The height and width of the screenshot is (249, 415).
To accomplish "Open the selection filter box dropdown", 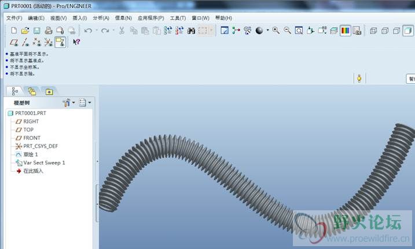I will click(410, 79).
